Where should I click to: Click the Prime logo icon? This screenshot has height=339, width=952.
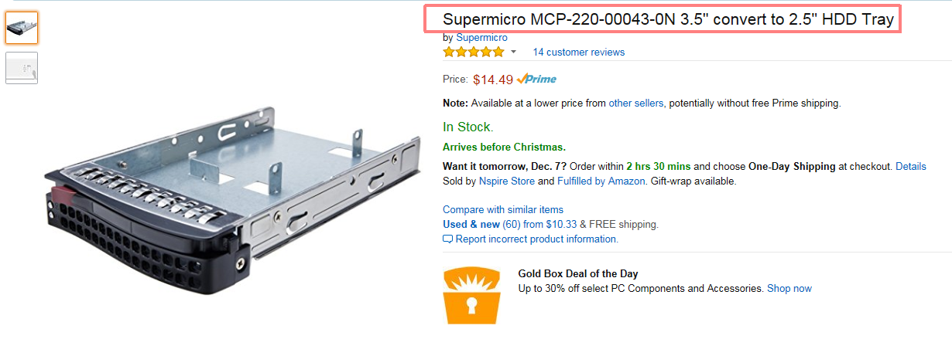tap(536, 79)
